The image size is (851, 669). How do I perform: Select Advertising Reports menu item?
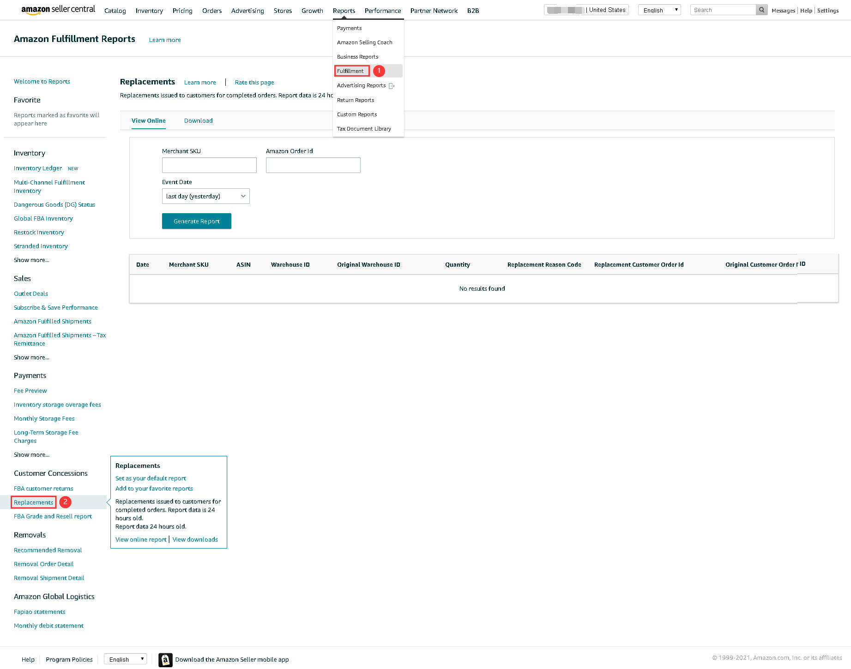tap(362, 85)
